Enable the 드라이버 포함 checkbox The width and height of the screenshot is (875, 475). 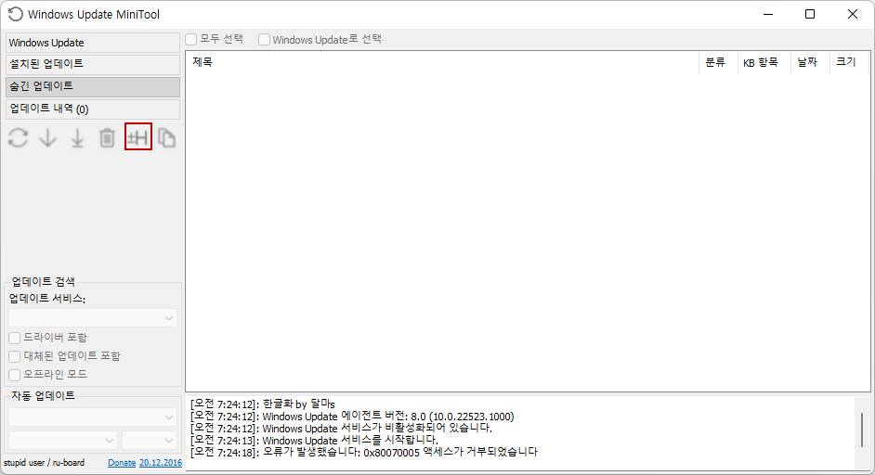click(15, 338)
